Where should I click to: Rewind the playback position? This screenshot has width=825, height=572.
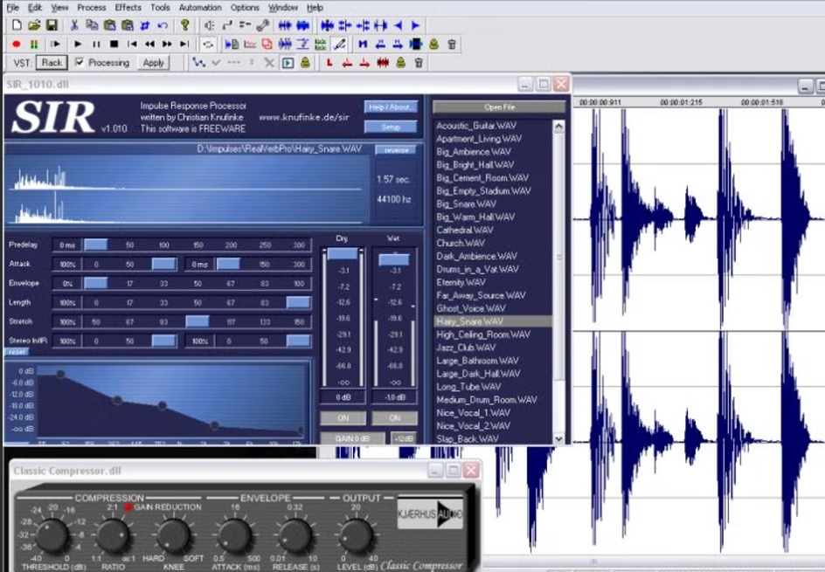click(x=150, y=45)
